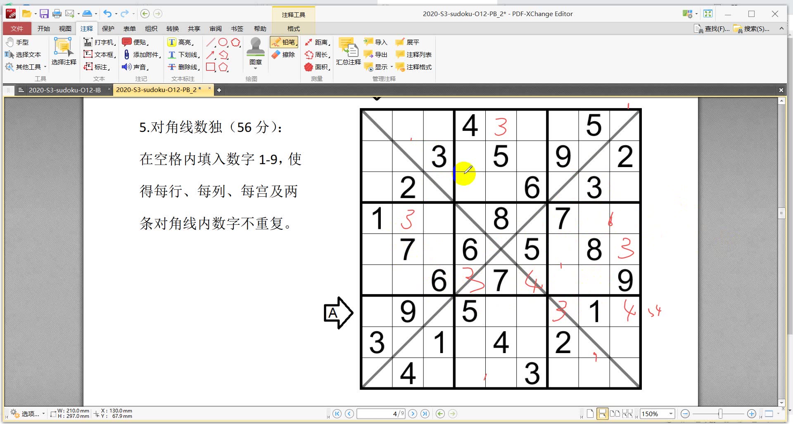Select the Polyline drawing tool
This screenshot has width=793, height=424.
pos(223,54)
